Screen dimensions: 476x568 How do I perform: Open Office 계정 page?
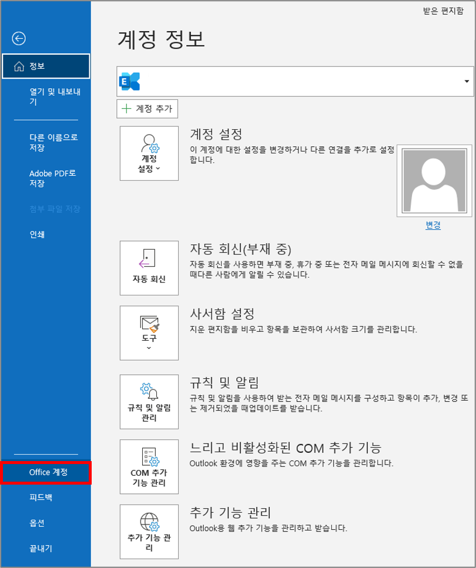(46, 472)
